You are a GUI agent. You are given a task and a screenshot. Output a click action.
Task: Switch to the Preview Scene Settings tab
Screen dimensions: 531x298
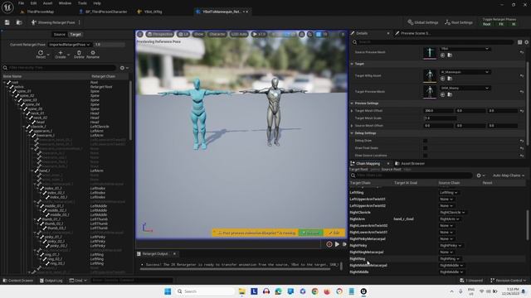click(x=412, y=33)
